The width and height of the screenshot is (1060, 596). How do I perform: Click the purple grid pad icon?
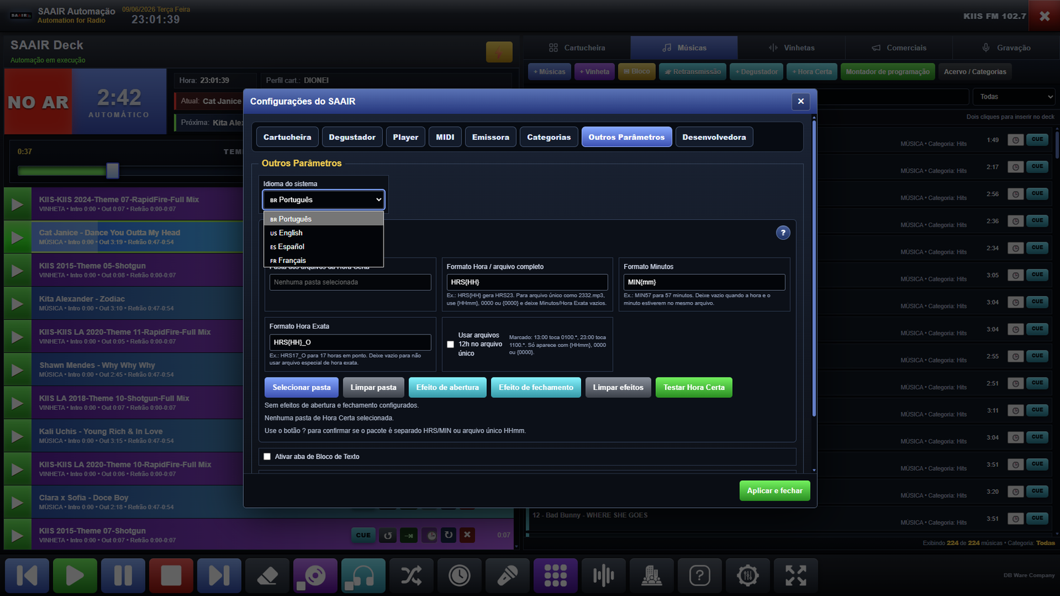[x=555, y=575]
